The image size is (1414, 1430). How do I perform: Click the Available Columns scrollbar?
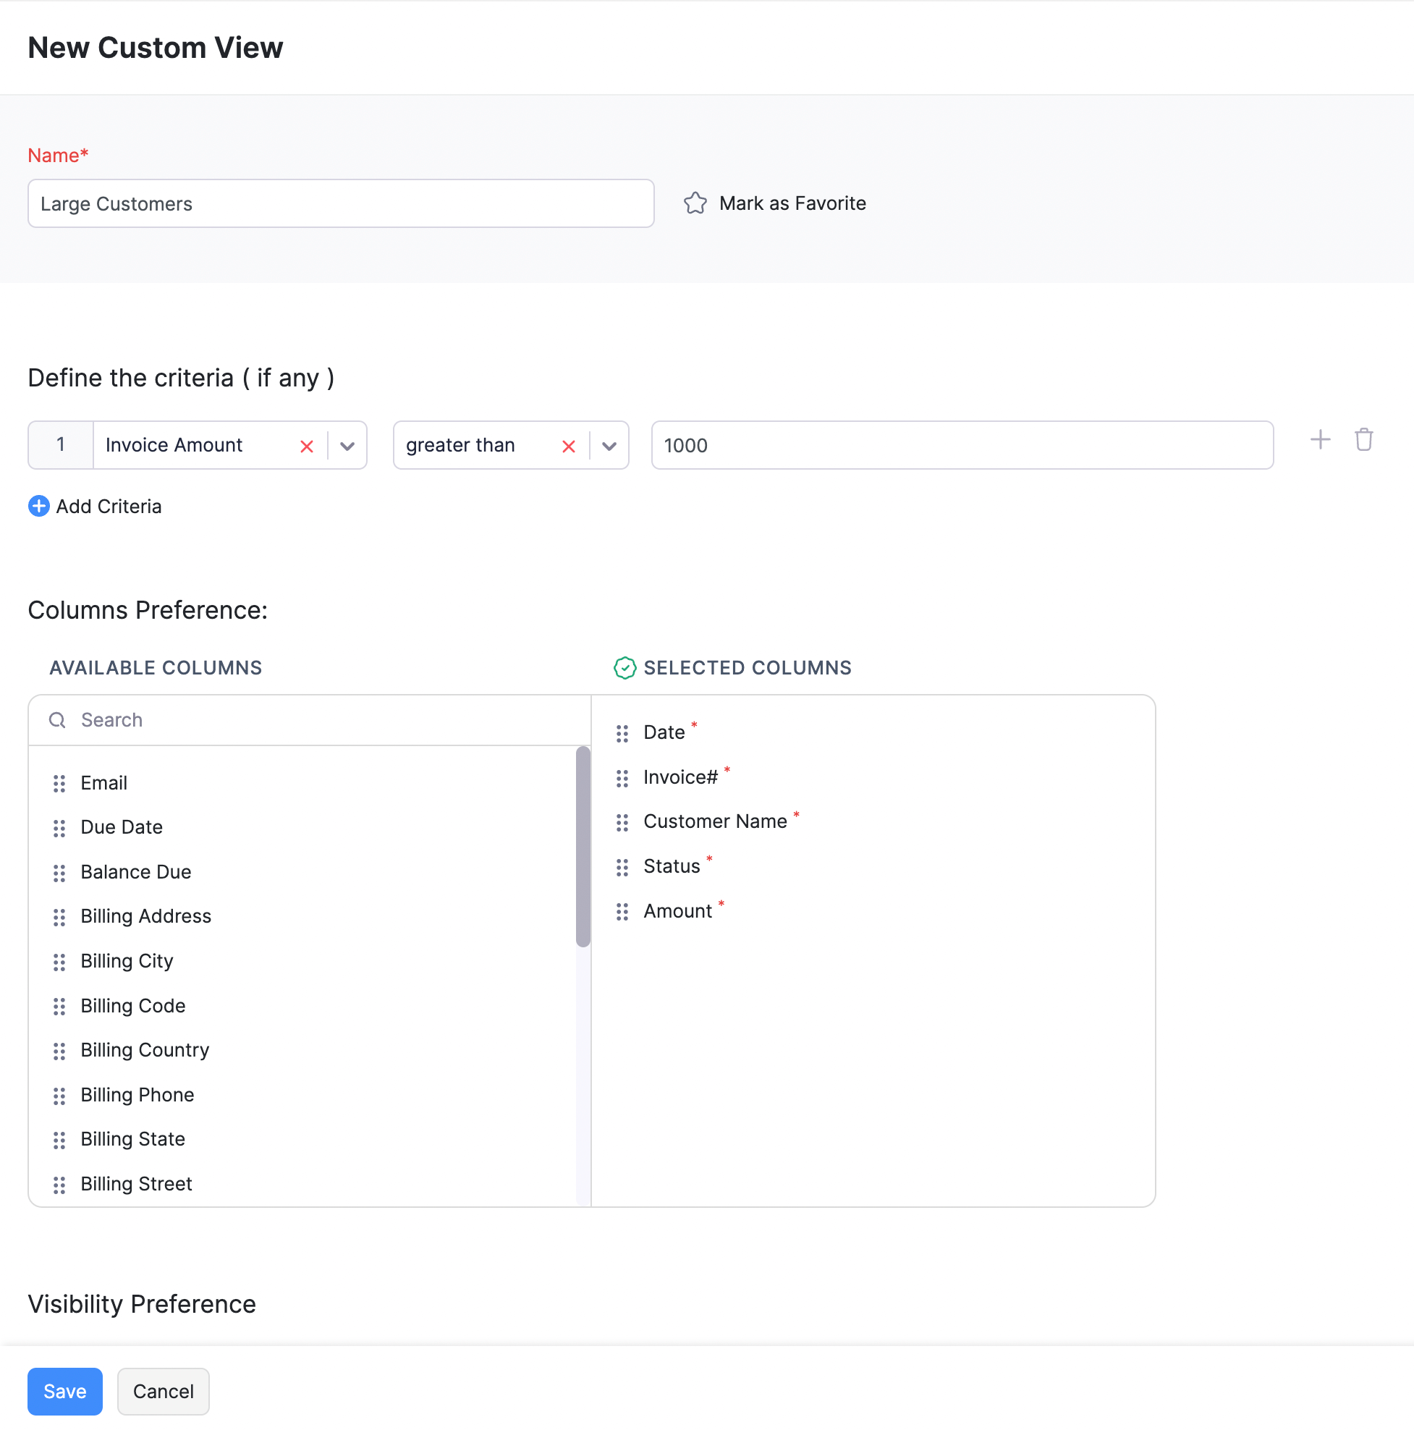tap(583, 846)
